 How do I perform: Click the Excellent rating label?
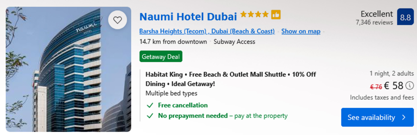tap(376, 14)
